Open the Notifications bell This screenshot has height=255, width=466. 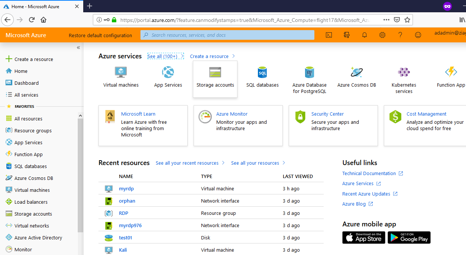pyautogui.click(x=364, y=35)
